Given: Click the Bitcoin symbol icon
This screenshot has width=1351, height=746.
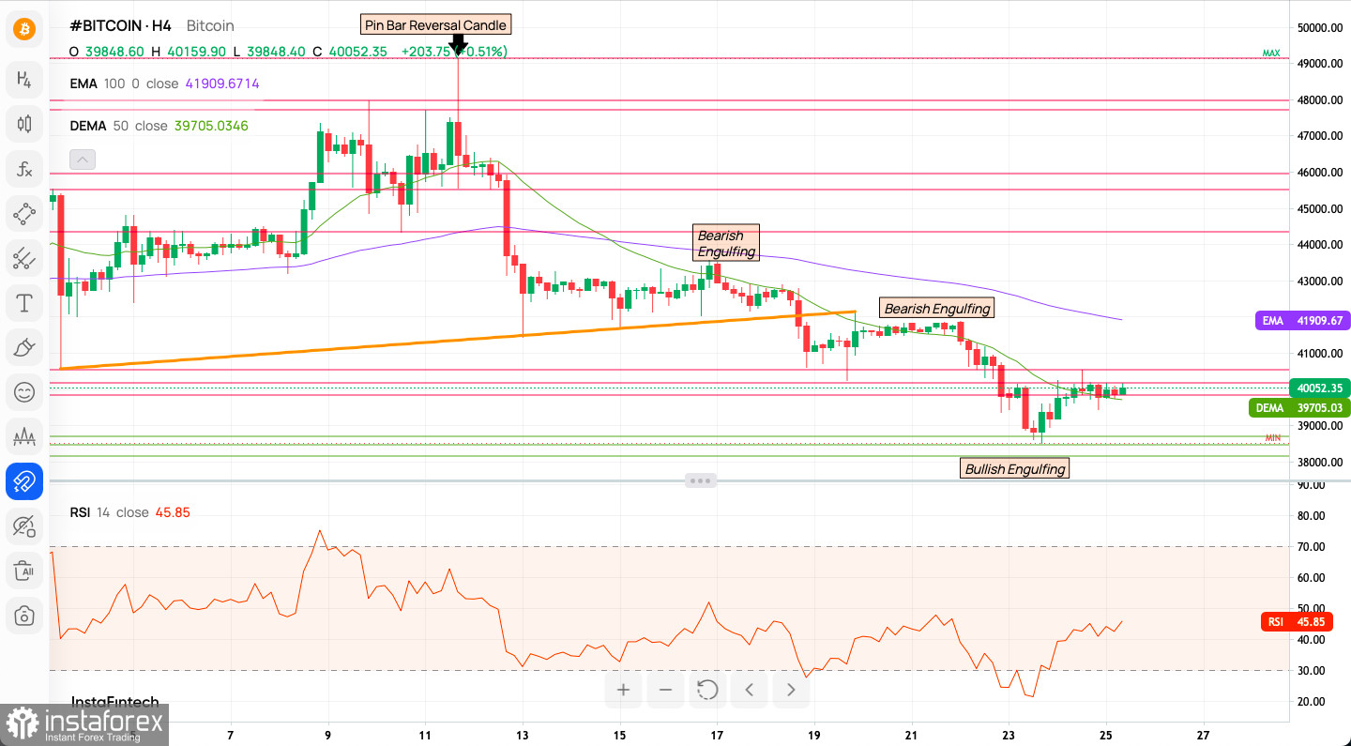Looking at the screenshot, I should tap(24, 29).
